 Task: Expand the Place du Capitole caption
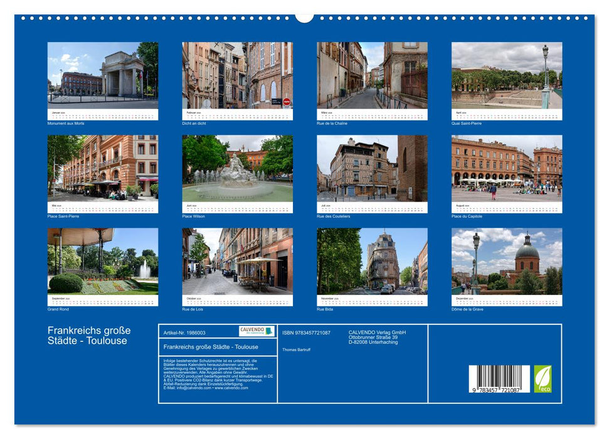point(467,214)
